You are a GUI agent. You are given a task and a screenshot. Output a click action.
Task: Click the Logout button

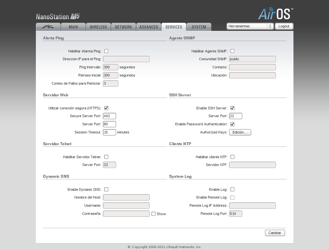pyautogui.click(x=284, y=26)
